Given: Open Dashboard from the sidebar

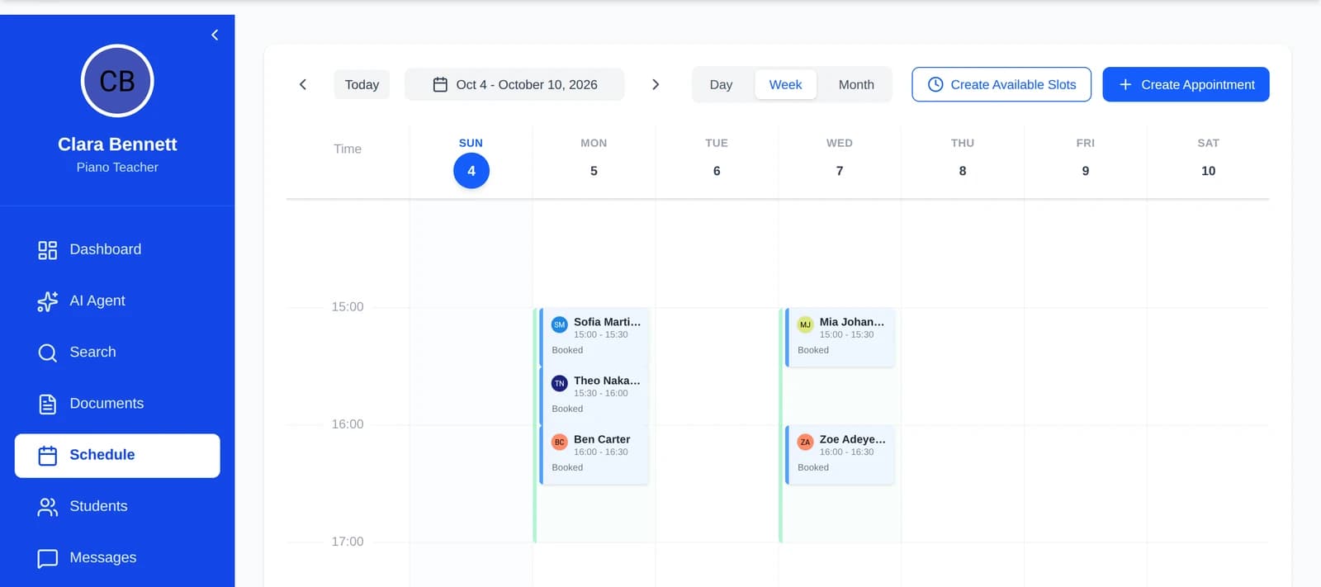Looking at the screenshot, I should pos(117,249).
